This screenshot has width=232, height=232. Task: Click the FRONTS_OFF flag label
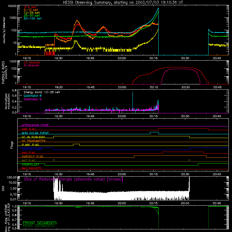click(x=30, y=164)
